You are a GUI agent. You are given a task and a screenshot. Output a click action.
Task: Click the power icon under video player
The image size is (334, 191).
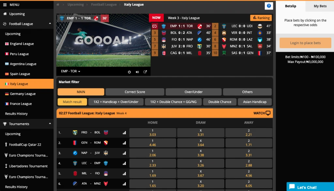(129, 72)
